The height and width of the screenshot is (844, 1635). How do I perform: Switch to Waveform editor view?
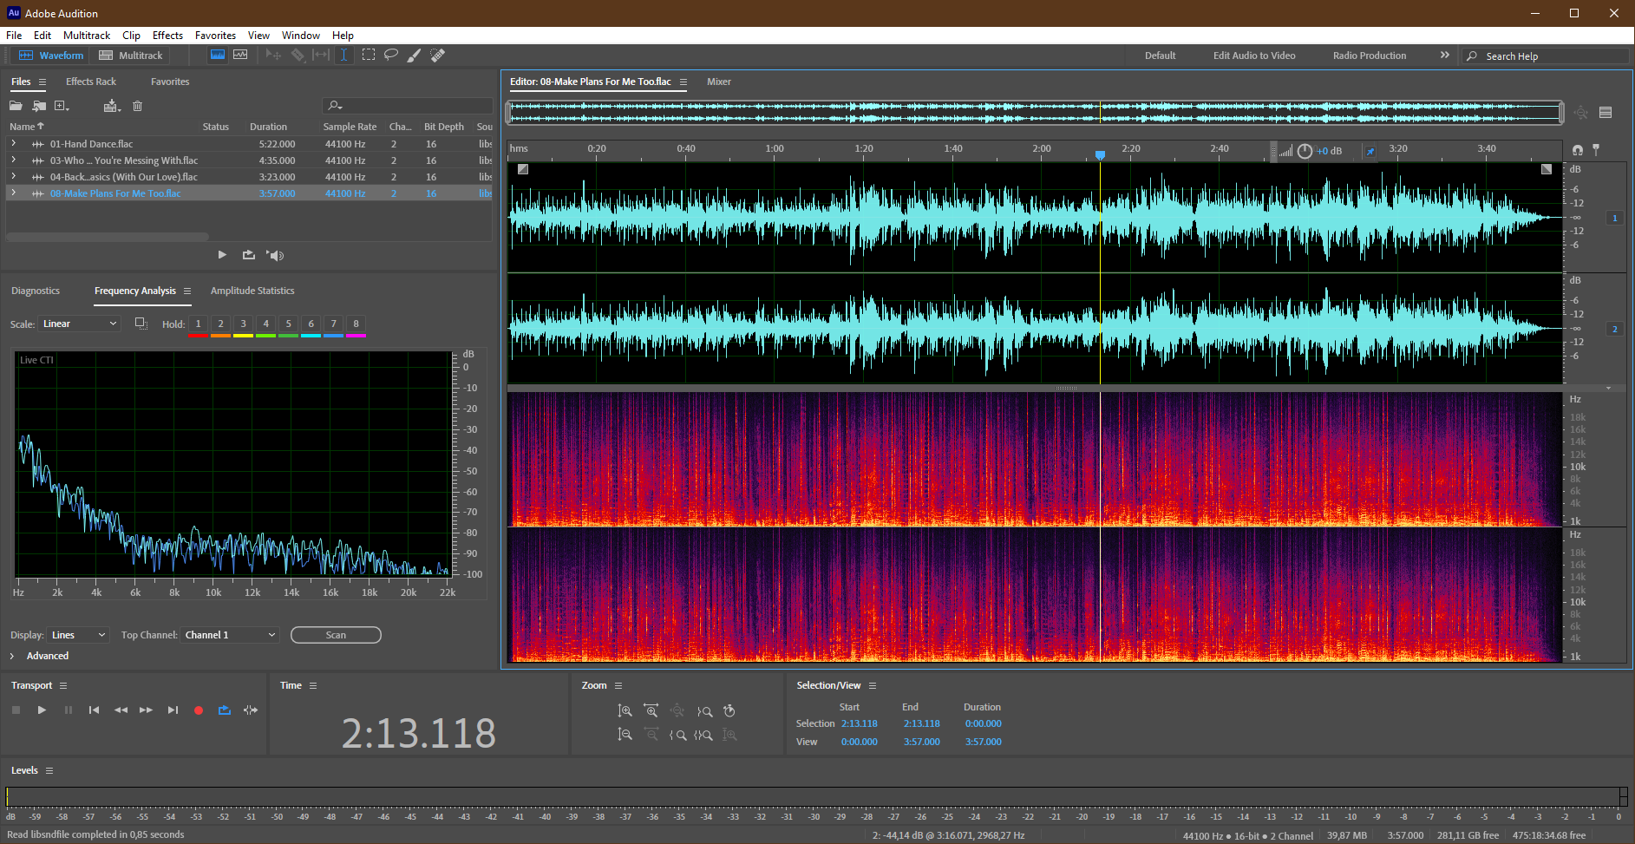51,56
